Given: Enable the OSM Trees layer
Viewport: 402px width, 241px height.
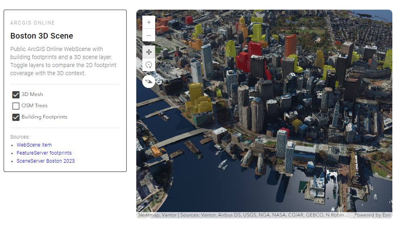Looking at the screenshot, I should click(16, 106).
